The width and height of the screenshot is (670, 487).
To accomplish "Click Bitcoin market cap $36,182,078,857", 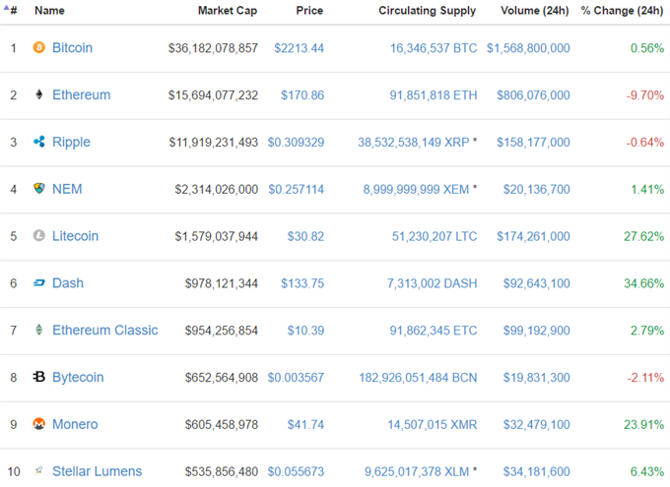I will (x=213, y=48).
